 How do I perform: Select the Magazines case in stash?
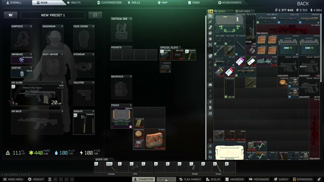pos(230,24)
